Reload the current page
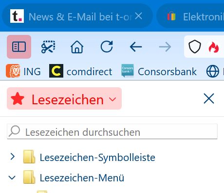 point(107,47)
